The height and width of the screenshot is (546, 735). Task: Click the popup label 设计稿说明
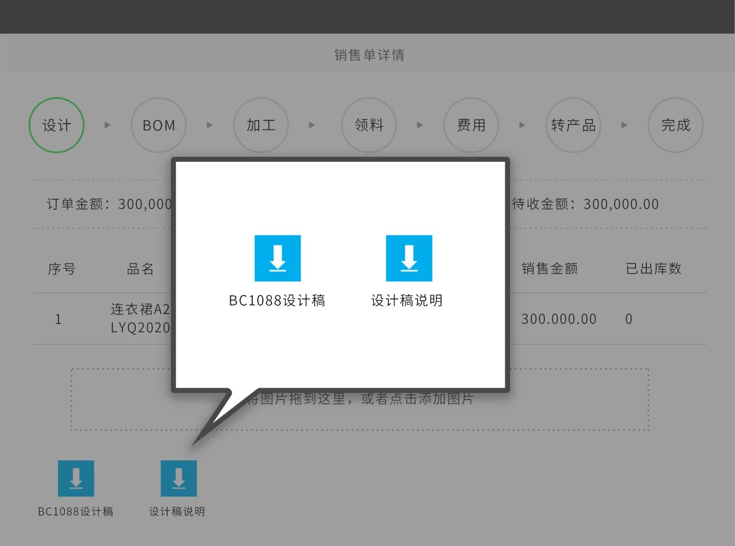pyautogui.click(x=407, y=300)
